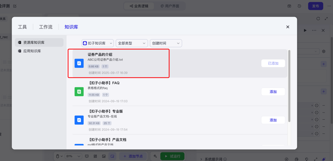The height and width of the screenshot is (161, 333).
Task: Select the 知识库 tab in the dialog
Action: 71,27
